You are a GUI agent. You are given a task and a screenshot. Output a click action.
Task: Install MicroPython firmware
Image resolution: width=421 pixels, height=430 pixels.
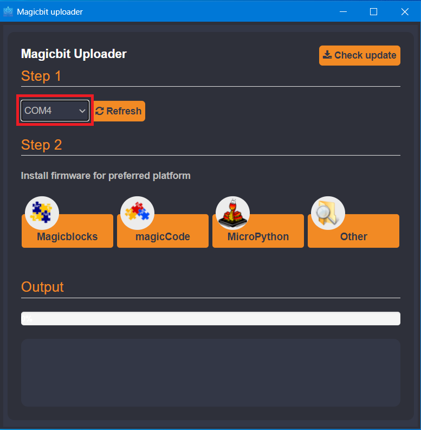pyautogui.click(x=258, y=231)
